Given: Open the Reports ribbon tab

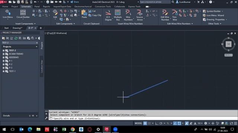Looking at the screenshot, I should (x=46, y=7).
